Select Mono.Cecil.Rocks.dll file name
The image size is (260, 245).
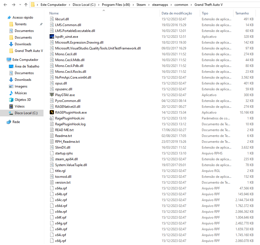(71, 72)
